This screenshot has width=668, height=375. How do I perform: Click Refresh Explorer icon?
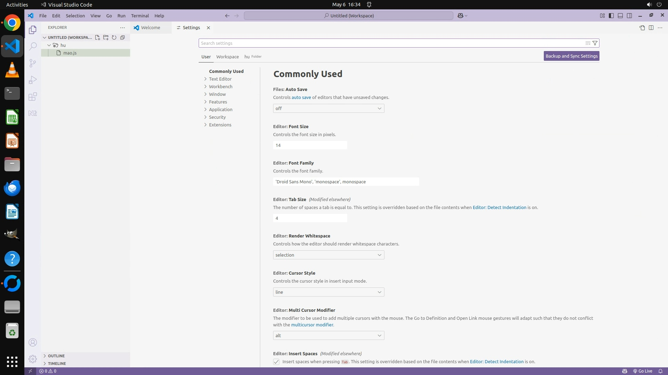pos(114,37)
